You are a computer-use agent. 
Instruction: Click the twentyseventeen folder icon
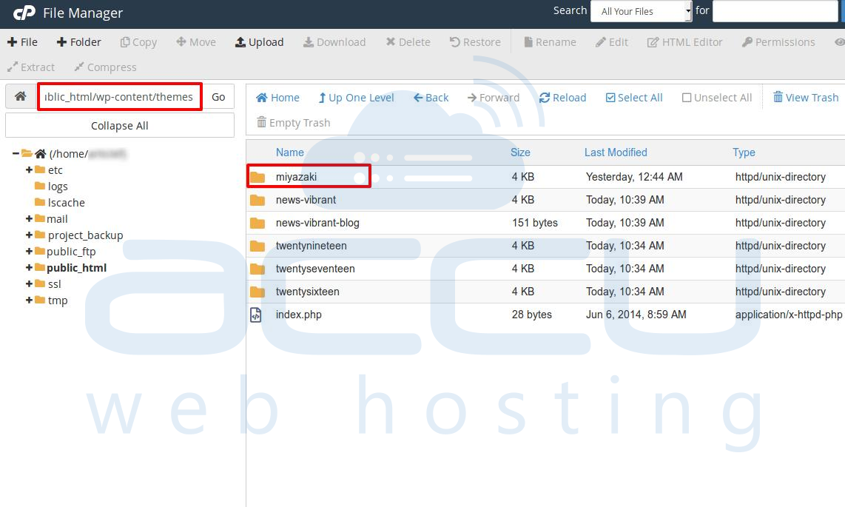[x=257, y=269]
